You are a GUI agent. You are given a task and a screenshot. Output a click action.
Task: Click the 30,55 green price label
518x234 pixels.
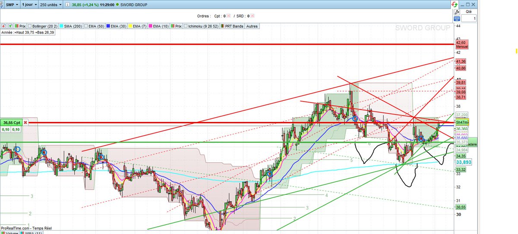click(461, 207)
